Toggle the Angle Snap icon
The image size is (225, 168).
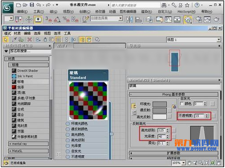pos(57,19)
